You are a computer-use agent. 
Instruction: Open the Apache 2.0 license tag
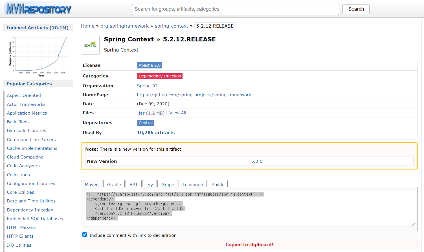[x=150, y=65]
